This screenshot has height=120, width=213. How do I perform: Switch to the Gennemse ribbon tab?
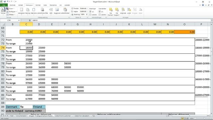pyautogui.click(x=53, y=5)
